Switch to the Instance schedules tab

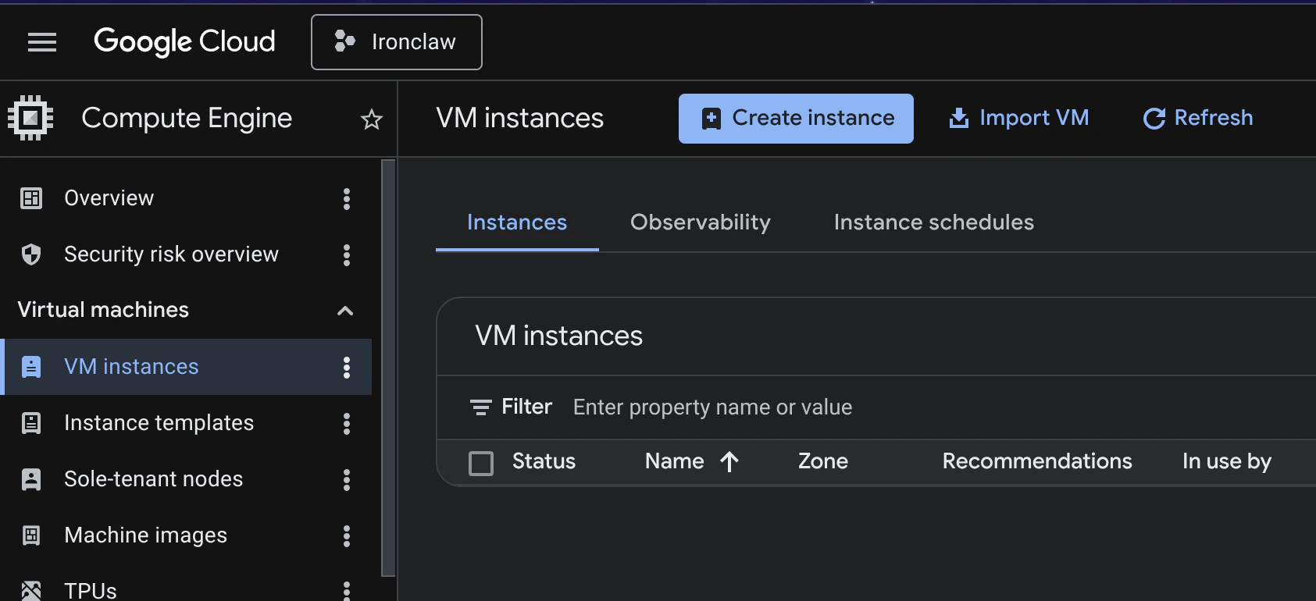pos(934,222)
